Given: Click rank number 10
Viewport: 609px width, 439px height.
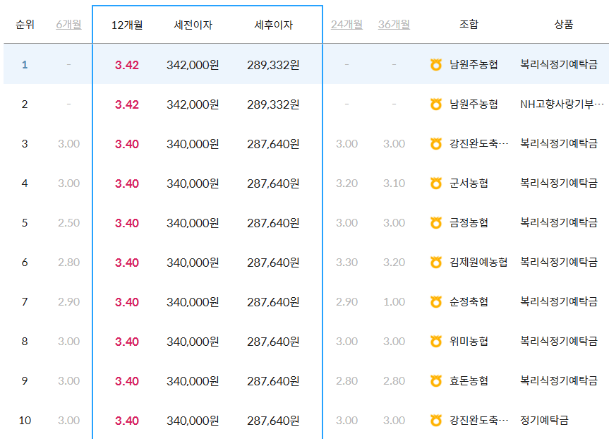Looking at the screenshot, I should tap(25, 421).
